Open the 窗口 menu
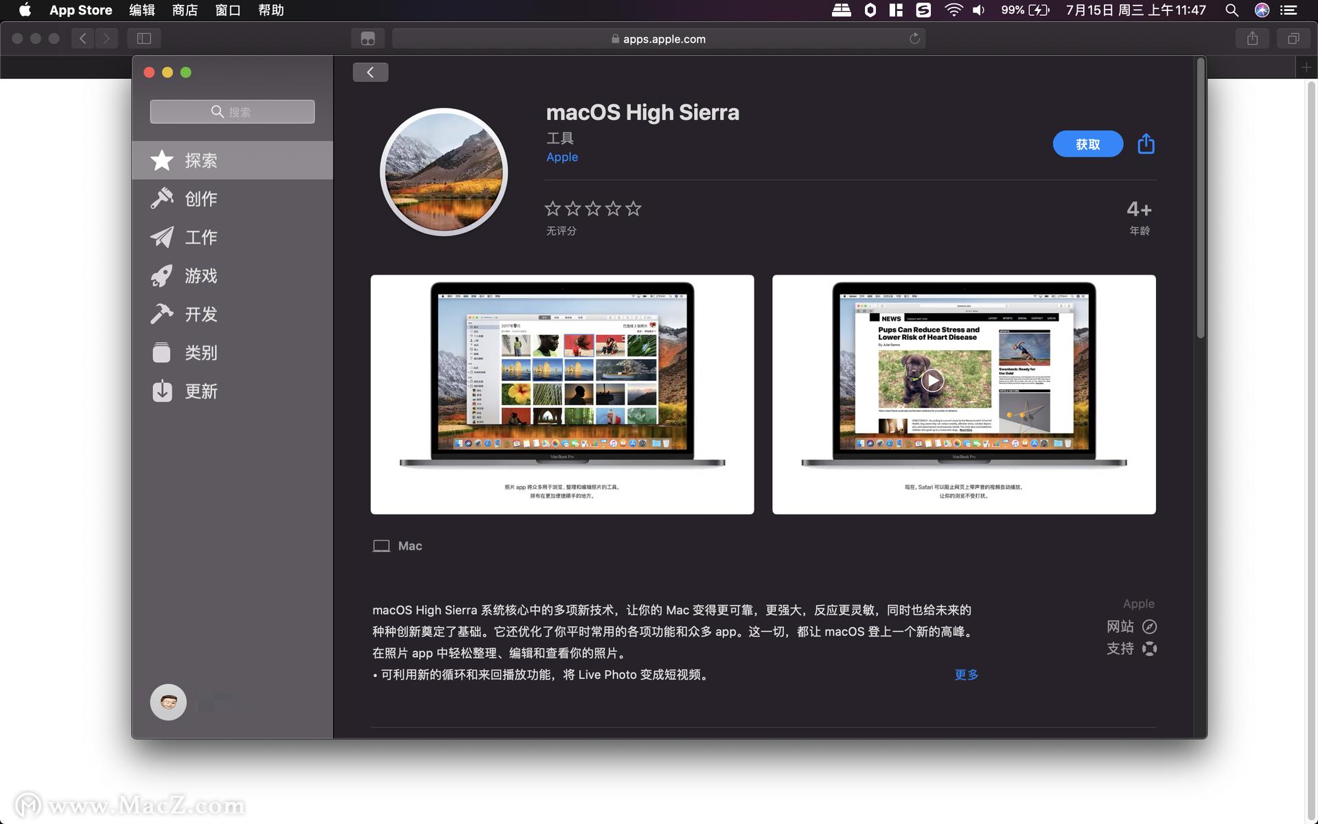Screen dimensions: 1318x824 click(228, 10)
